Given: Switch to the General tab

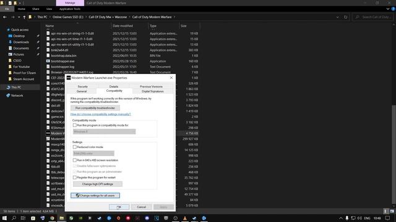Looking at the screenshot, I should 82,91.
